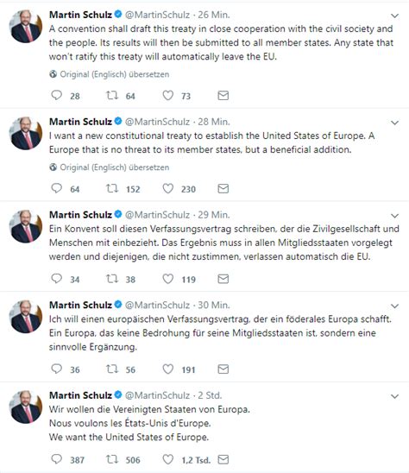409x473 pixels.
Task: Retweet the 26 Min. convention tweet
Action: pyautogui.click(x=111, y=96)
